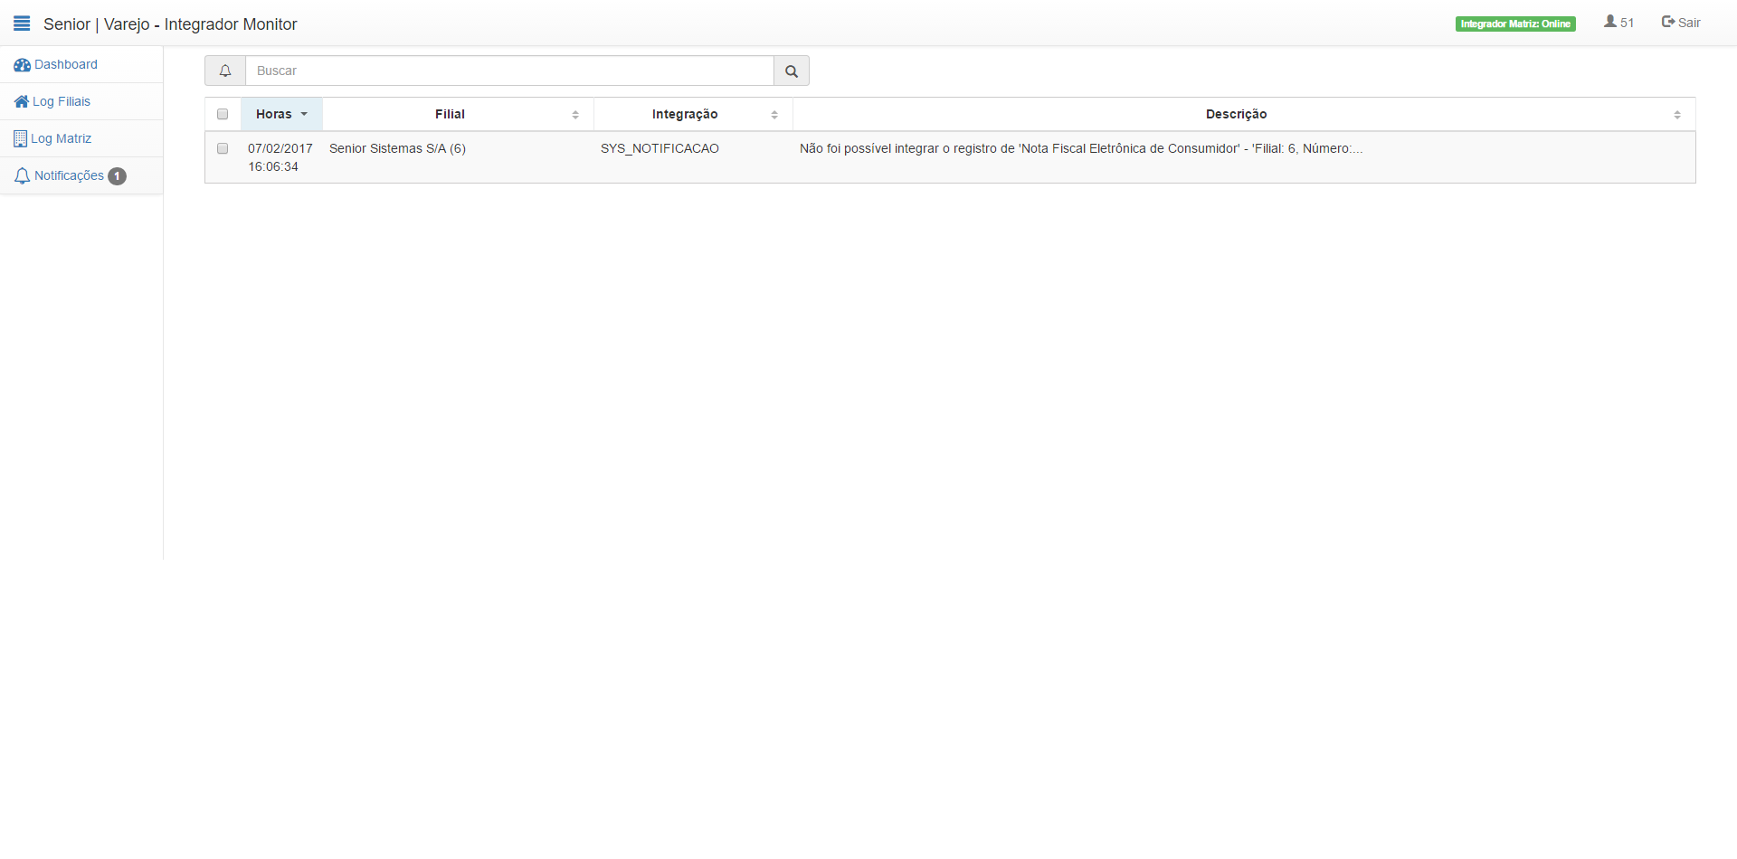
Task: Click the Notificações bell icon in sidebar
Action: pyautogui.click(x=23, y=176)
